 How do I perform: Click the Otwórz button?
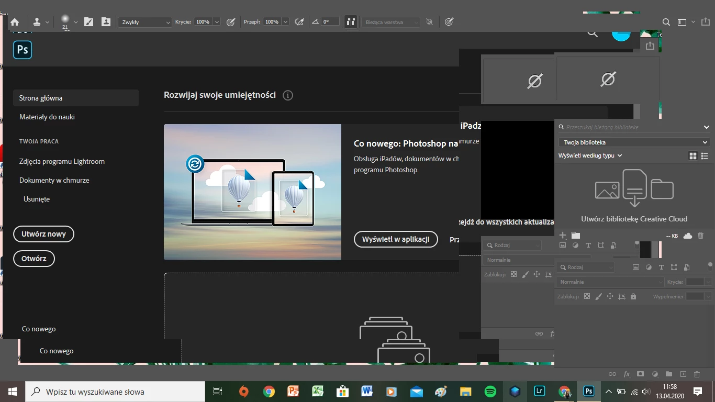34,259
